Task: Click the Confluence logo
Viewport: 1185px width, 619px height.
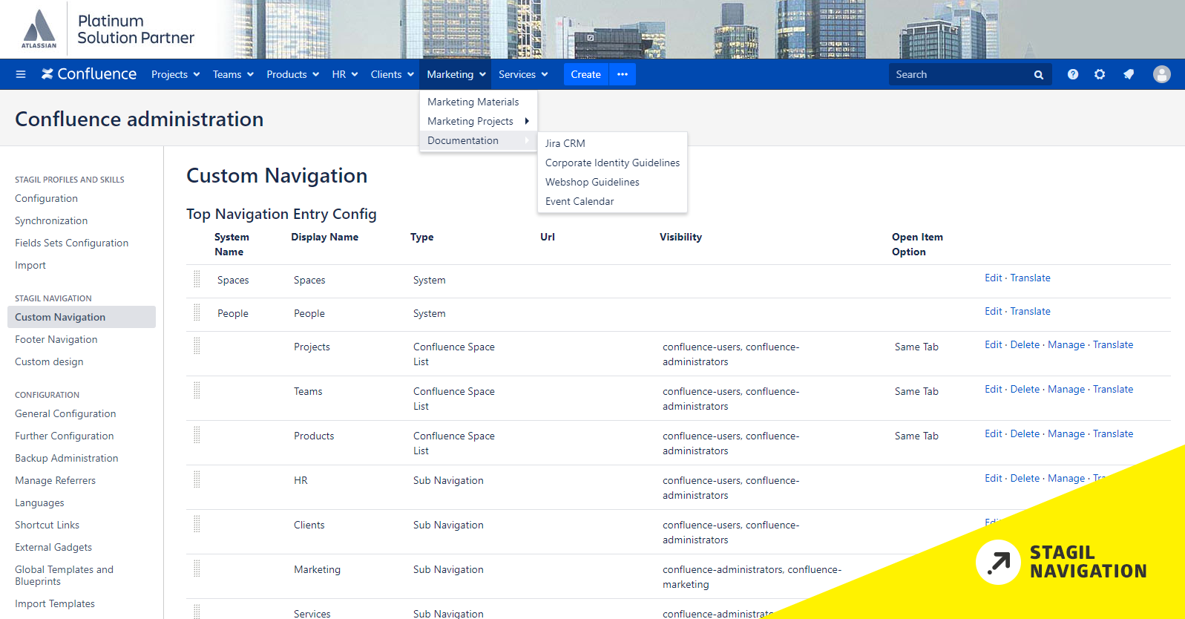Action: [89, 74]
